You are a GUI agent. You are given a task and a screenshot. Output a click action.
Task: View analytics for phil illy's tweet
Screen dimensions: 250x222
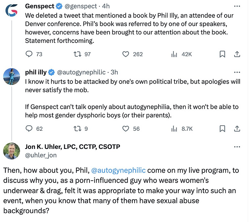tap(174, 129)
